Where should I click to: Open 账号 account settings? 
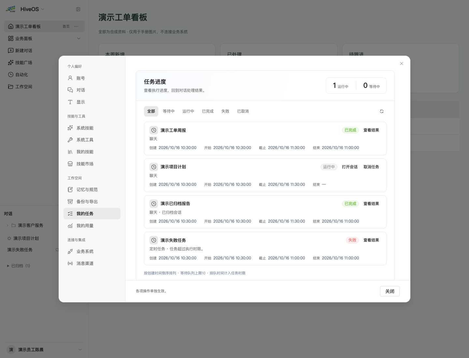tap(92, 78)
